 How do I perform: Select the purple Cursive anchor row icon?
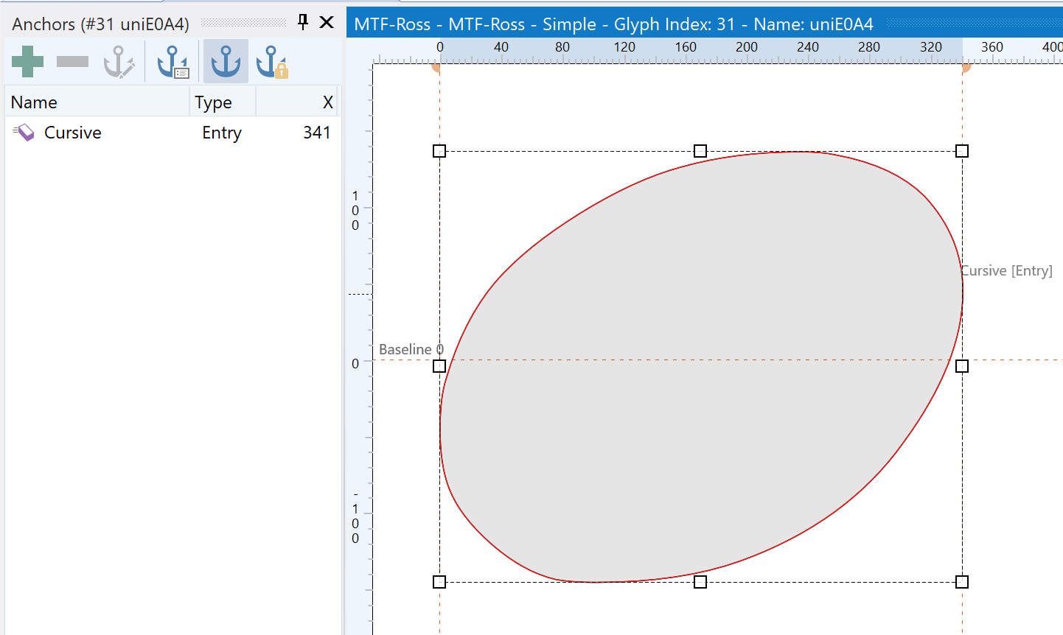tap(24, 133)
